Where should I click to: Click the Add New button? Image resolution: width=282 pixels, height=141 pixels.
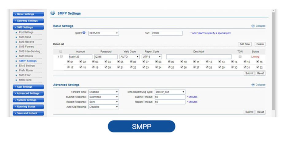pos(245,44)
